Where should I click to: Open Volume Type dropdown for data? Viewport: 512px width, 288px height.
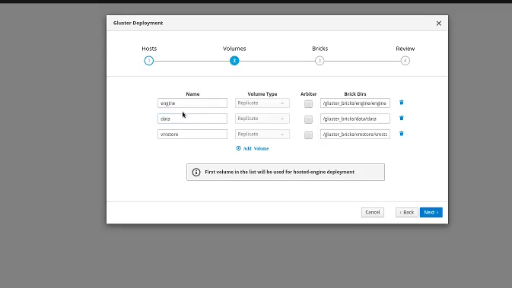(262, 119)
